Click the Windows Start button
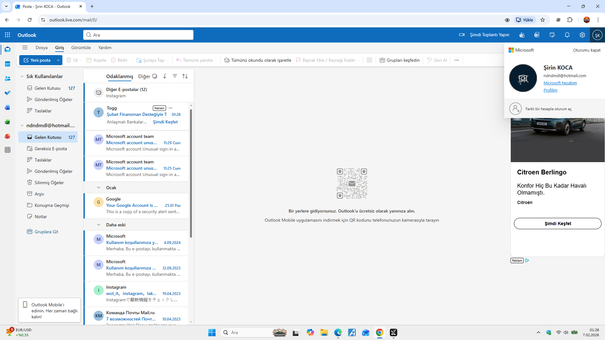 (212, 332)
